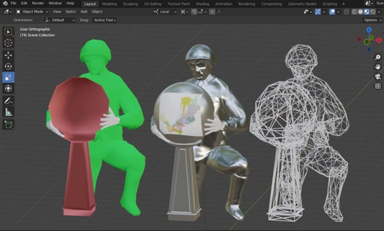Screen dimensions: 384x231
Task: Toggle show gizmo button
Action: tap(318, 11)
